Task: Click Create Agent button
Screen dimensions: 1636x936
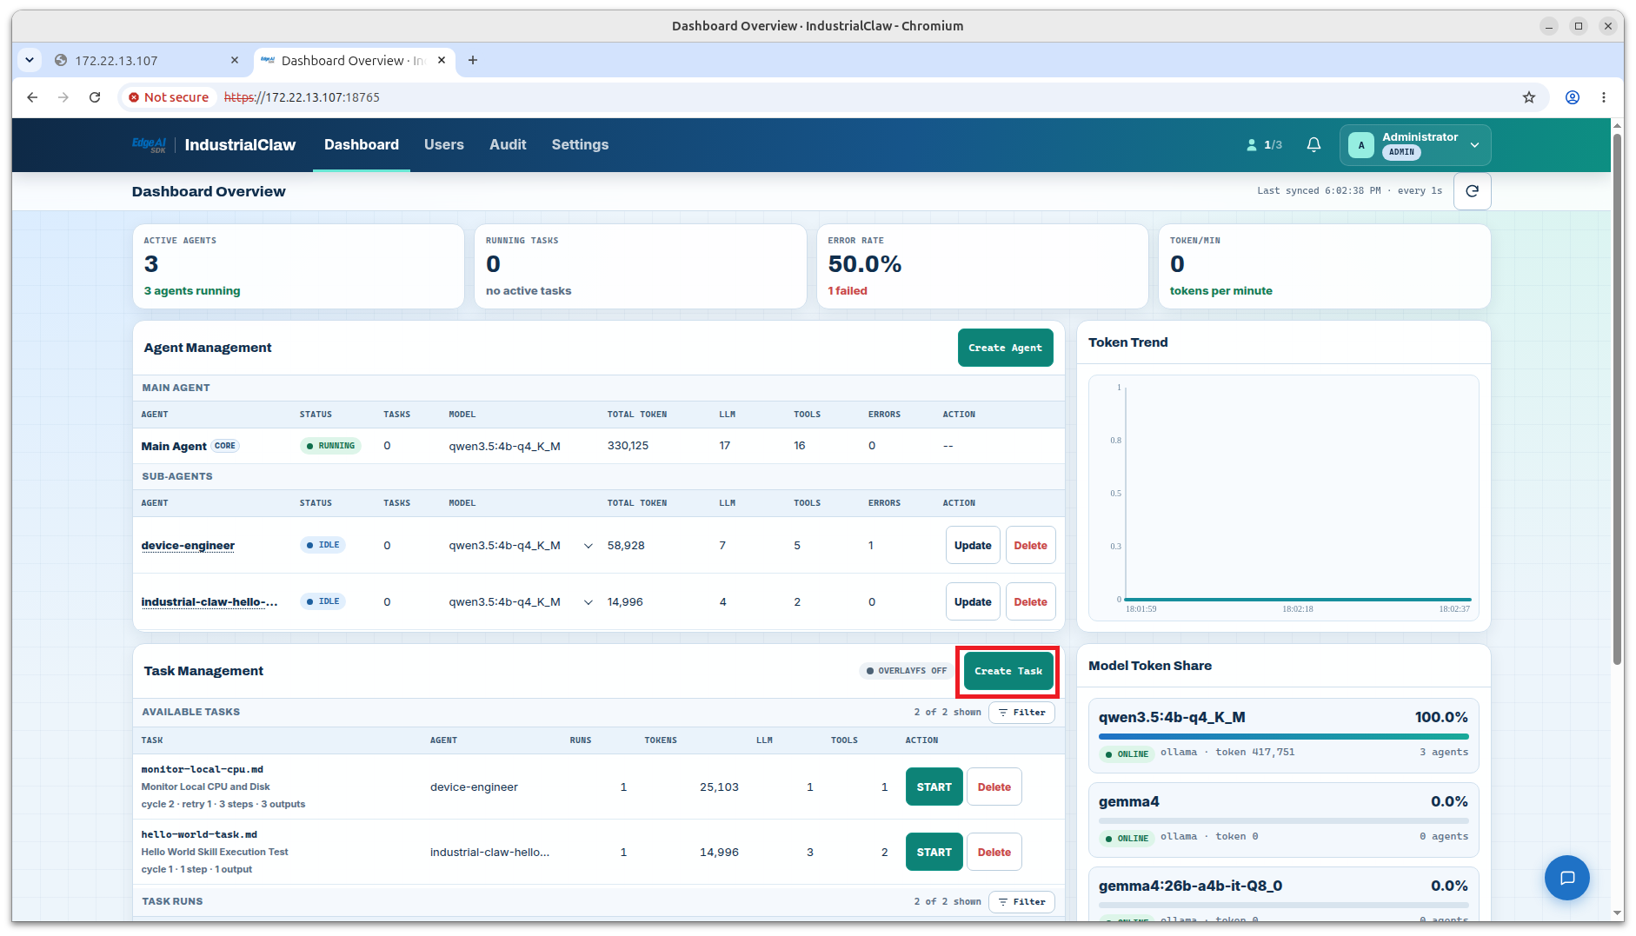Action: pyautogui.click(x=1005, y=348)
